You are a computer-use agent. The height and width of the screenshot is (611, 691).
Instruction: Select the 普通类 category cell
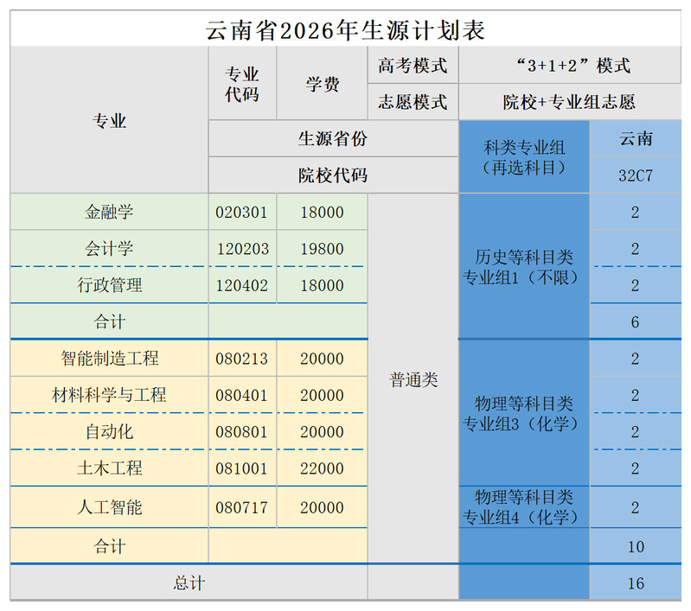(x=413, y=379)
